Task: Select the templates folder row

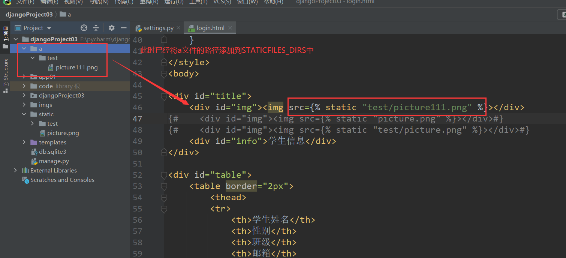Action: [x=70, y=142]
